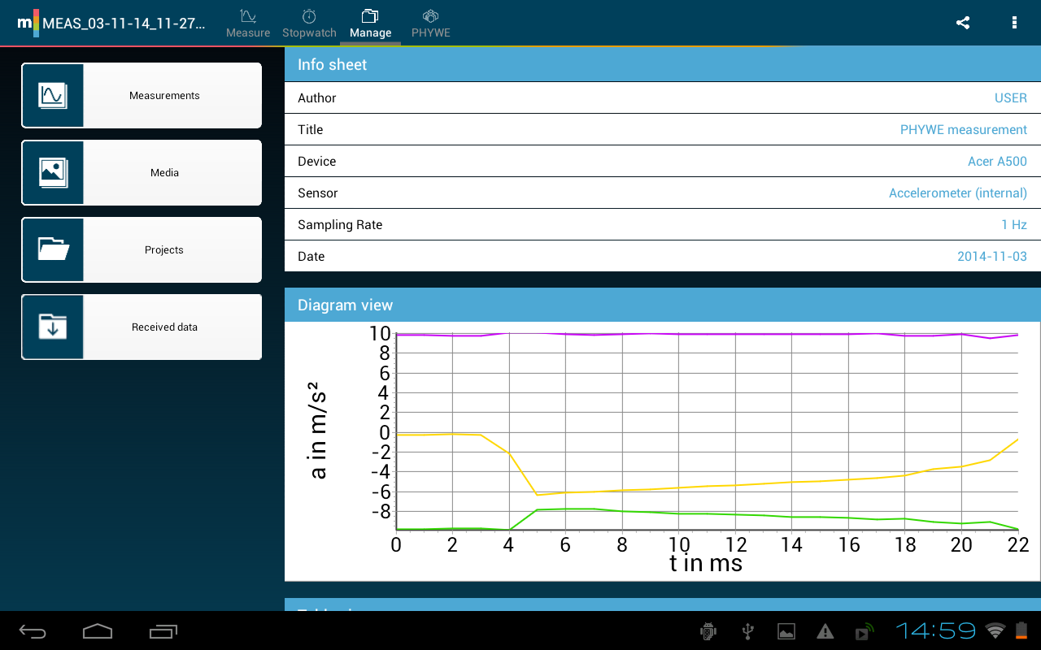
Task: Click the Projects folder icon
Action: 53,250
